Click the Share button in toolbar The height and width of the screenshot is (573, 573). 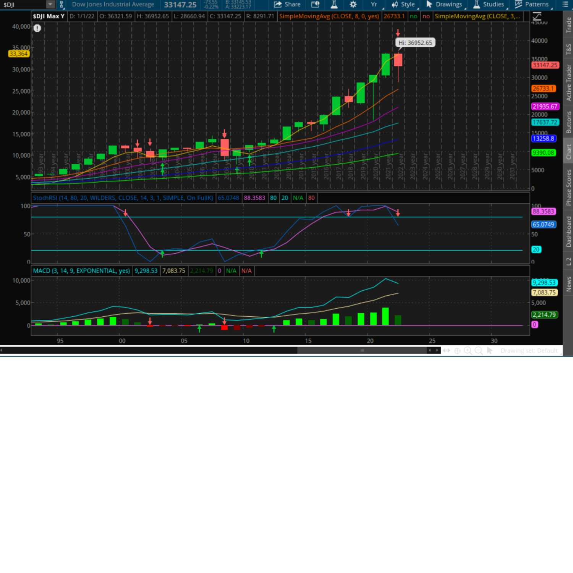point(287,5)
